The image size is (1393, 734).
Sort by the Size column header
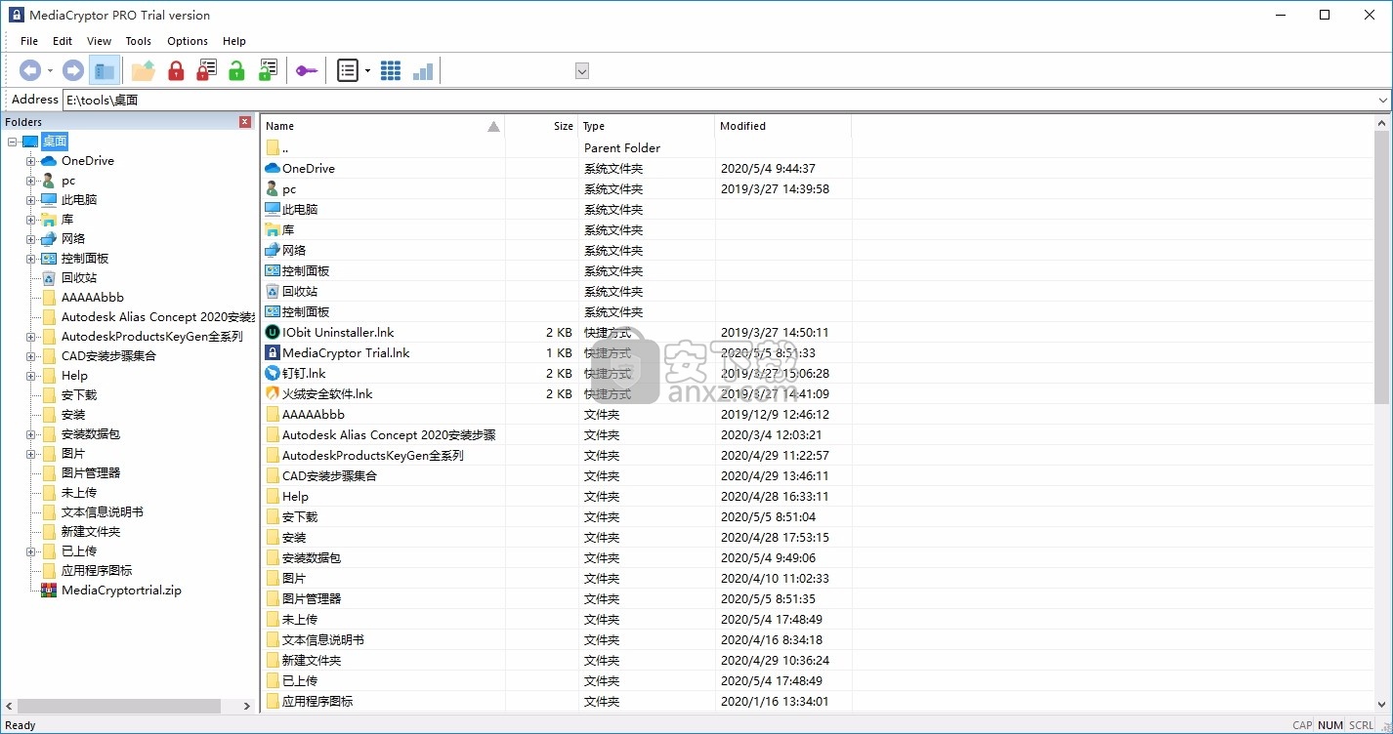pos(541,126)
